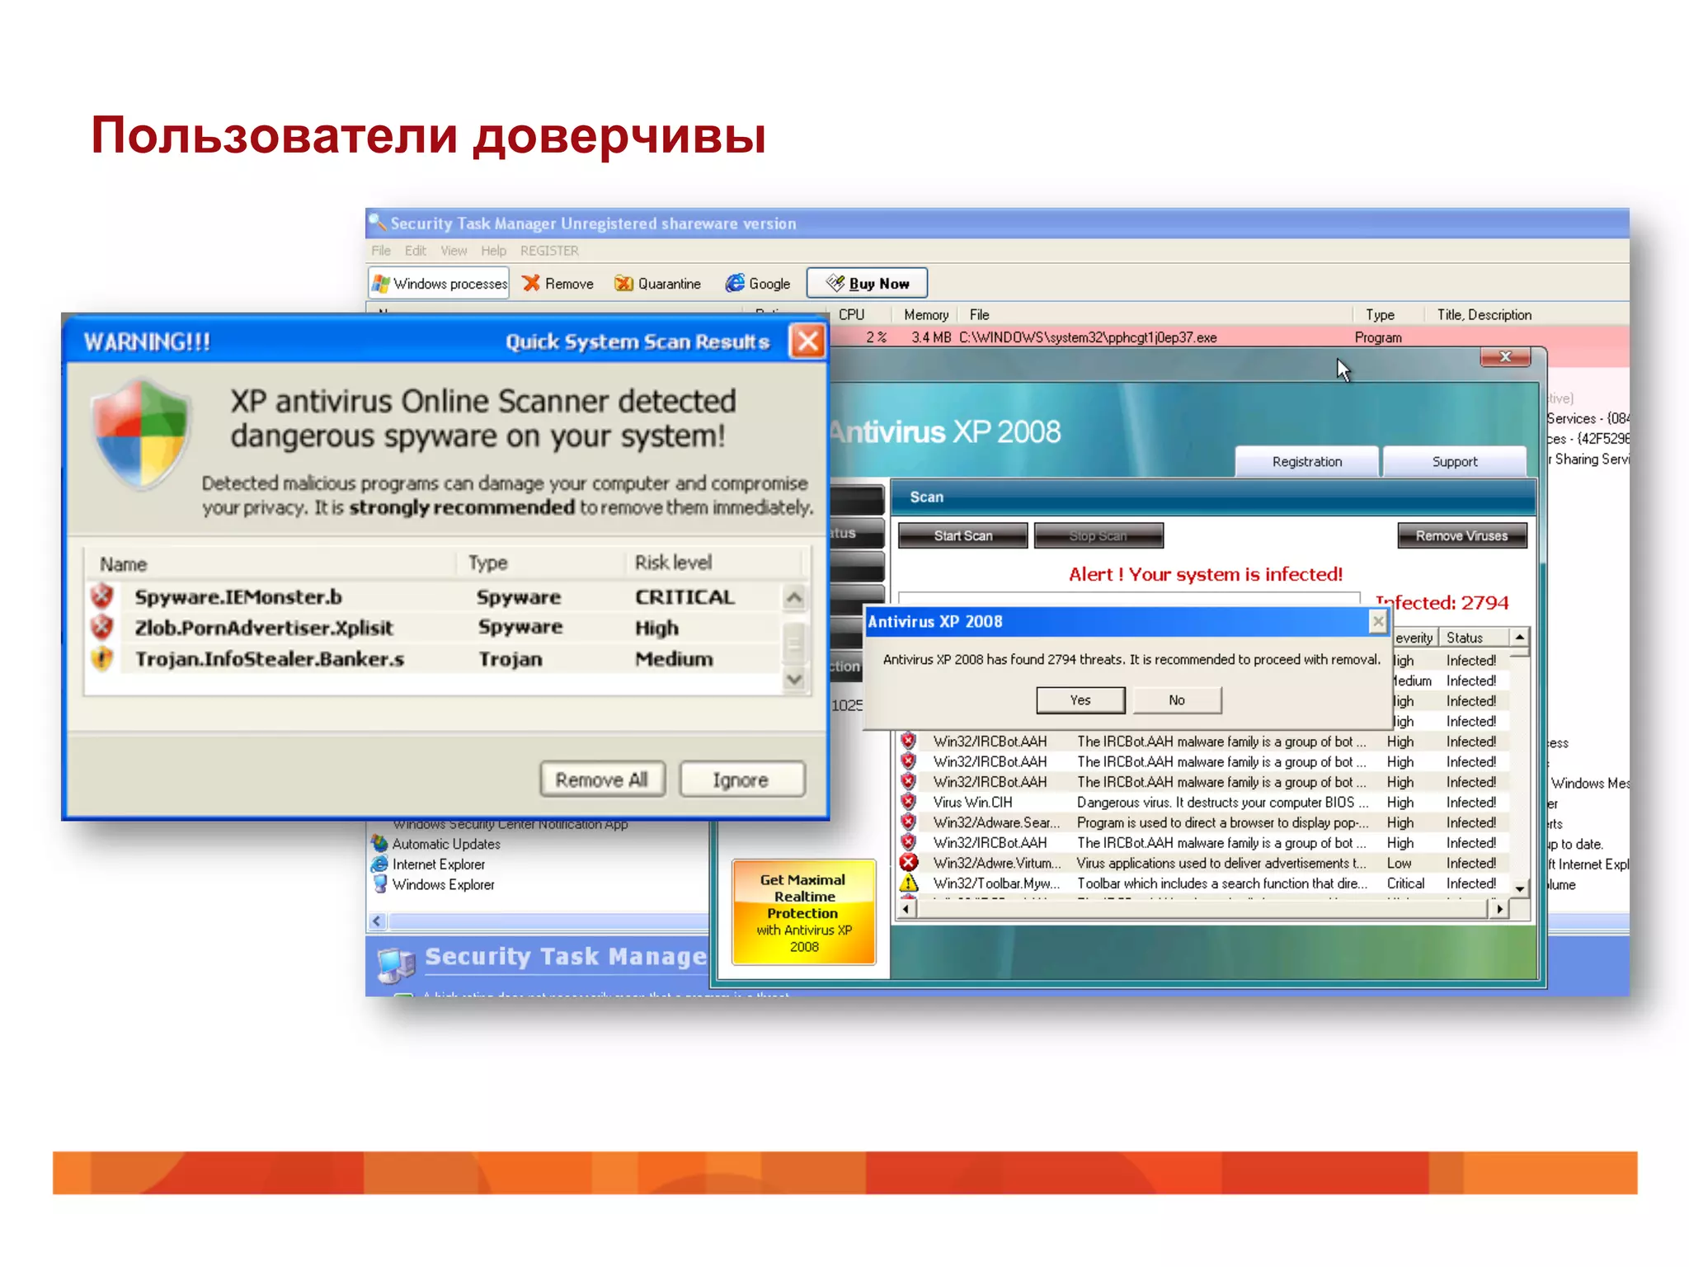The image size is (1689, 1267).
Task: Select the pphcgt1j0ep37.exe process row
Action: coord(1229,337)
